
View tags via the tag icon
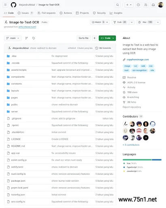point(34,38)
